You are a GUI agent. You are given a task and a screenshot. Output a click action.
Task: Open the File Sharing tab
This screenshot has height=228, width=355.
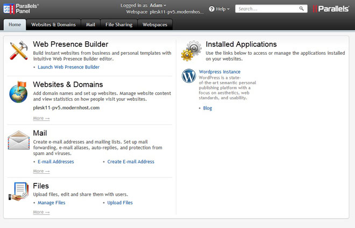coord(119,25)
